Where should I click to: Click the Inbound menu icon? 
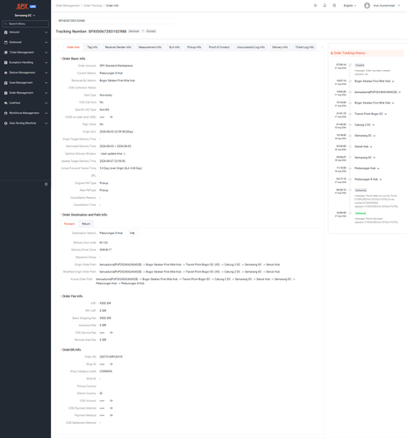click(6, 32)
